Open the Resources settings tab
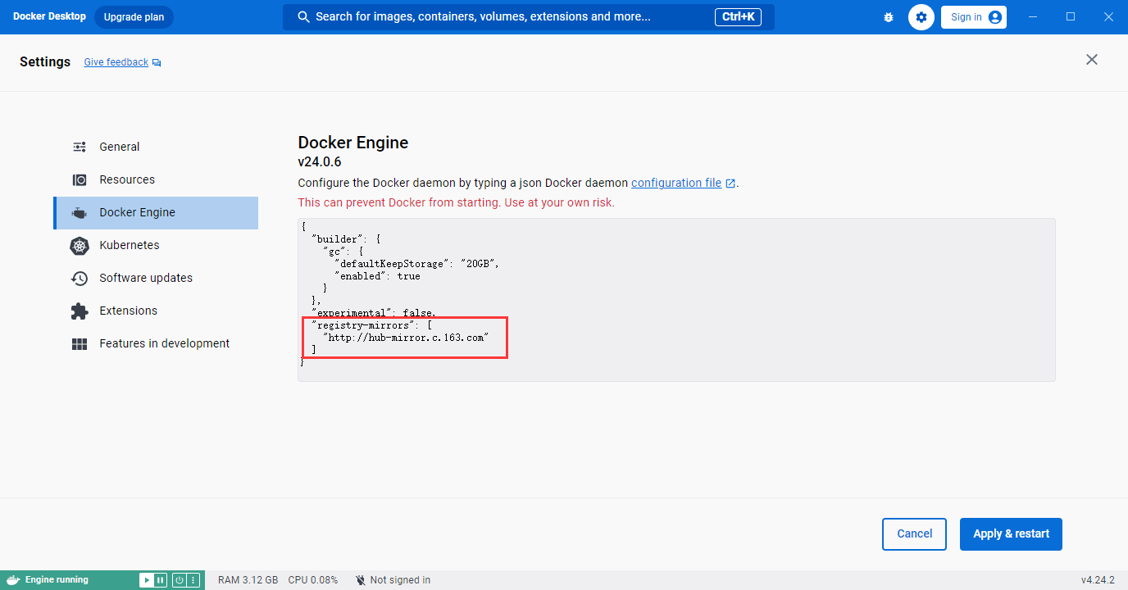This screenshot has width=1128, height=590. tap(156, 179)
